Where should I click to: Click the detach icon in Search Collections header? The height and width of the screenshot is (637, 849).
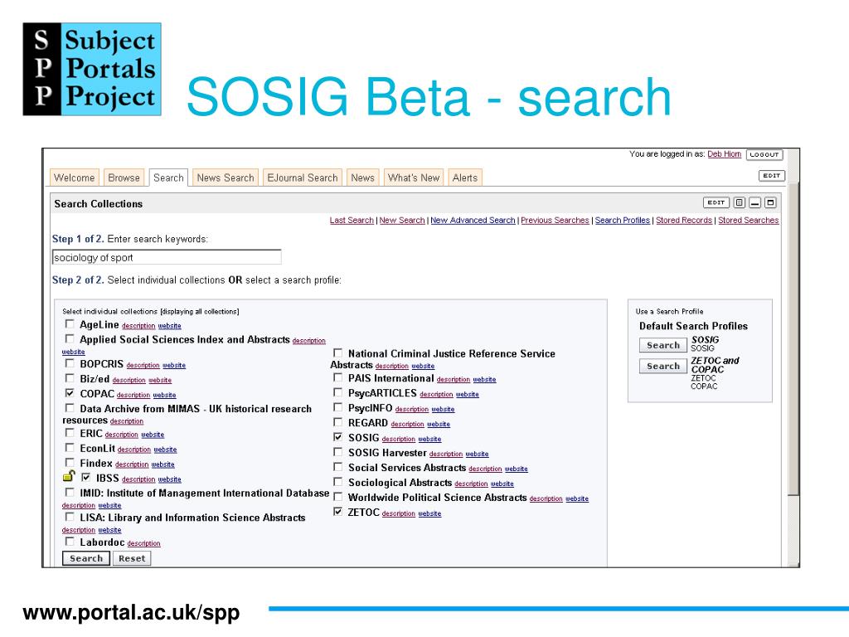click(739, 202)
